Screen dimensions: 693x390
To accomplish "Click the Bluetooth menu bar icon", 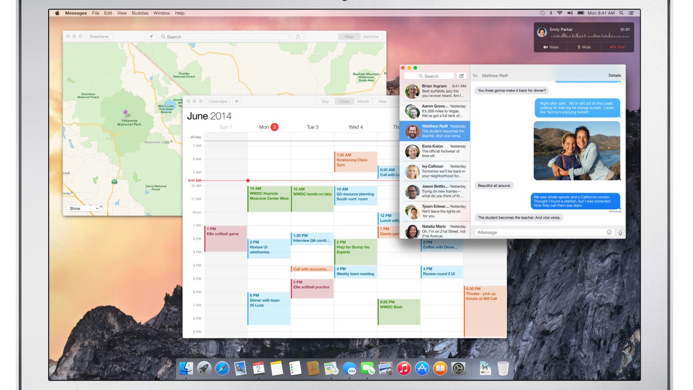I will (551, 13).
